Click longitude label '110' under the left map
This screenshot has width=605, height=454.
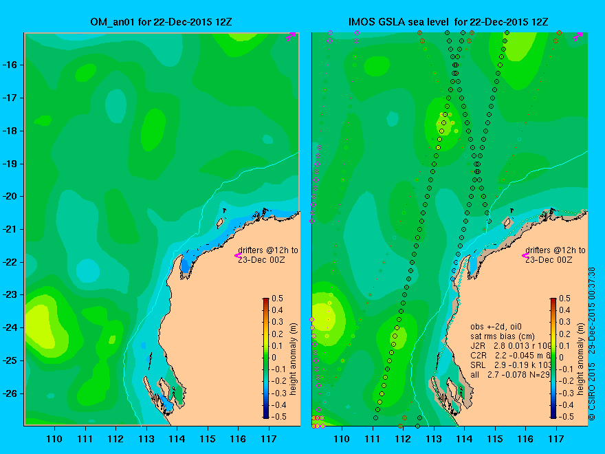54,439
